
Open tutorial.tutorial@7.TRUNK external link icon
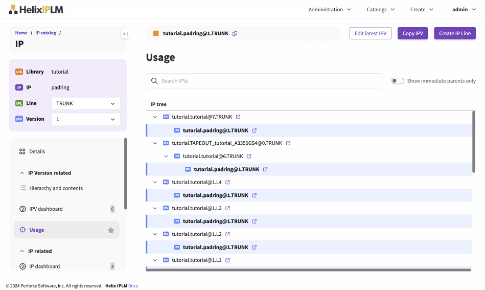coord(238,117)
